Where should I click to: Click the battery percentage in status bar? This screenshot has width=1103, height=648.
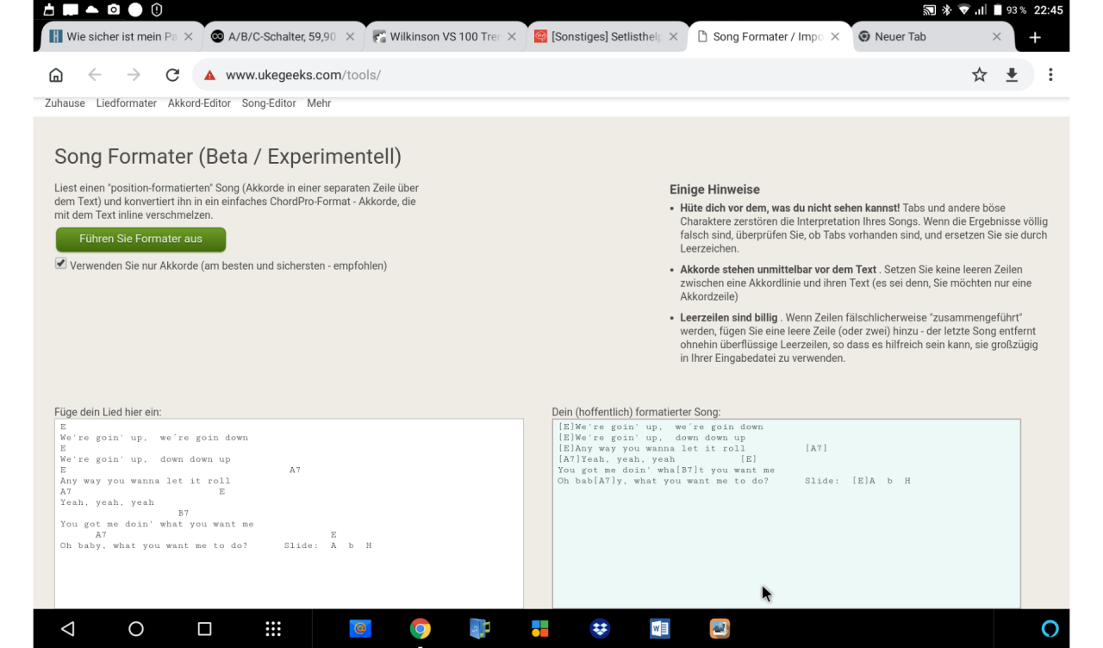[1017, 10]
